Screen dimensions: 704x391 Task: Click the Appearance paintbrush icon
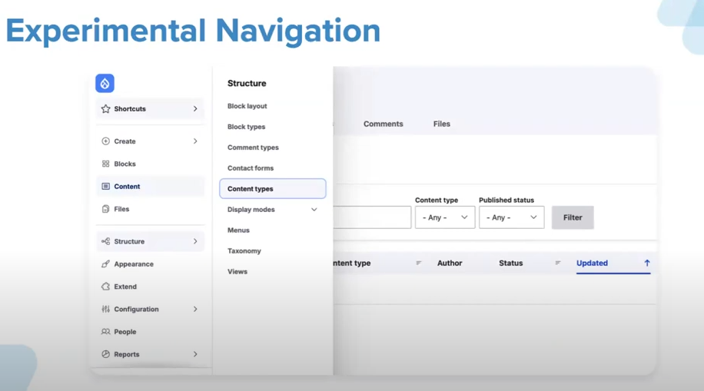(105, 264)
